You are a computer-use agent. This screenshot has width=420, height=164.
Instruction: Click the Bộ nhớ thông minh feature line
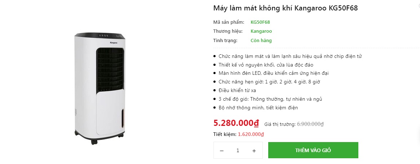coord(258,108)
